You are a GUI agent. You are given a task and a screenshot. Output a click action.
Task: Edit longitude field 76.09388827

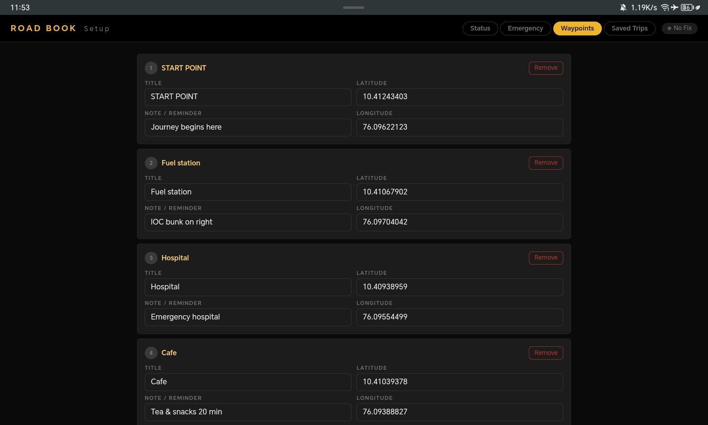tap(459, 412)
